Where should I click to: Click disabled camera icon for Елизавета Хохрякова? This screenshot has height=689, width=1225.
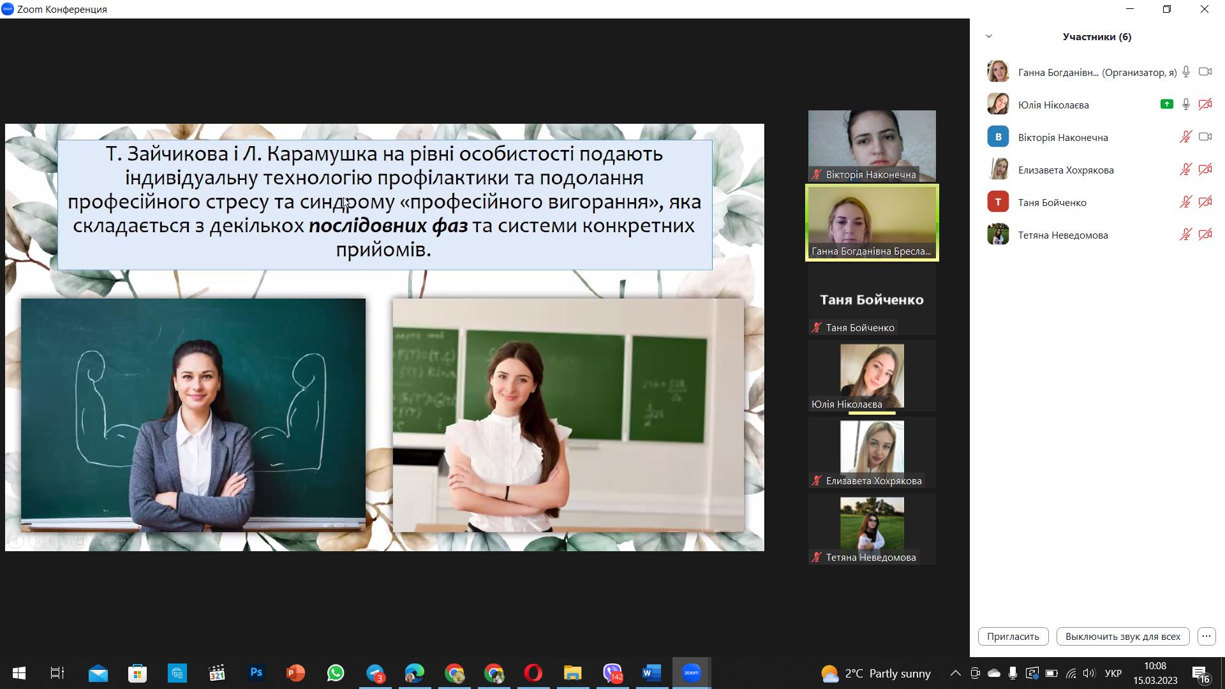click(1205, 170)
